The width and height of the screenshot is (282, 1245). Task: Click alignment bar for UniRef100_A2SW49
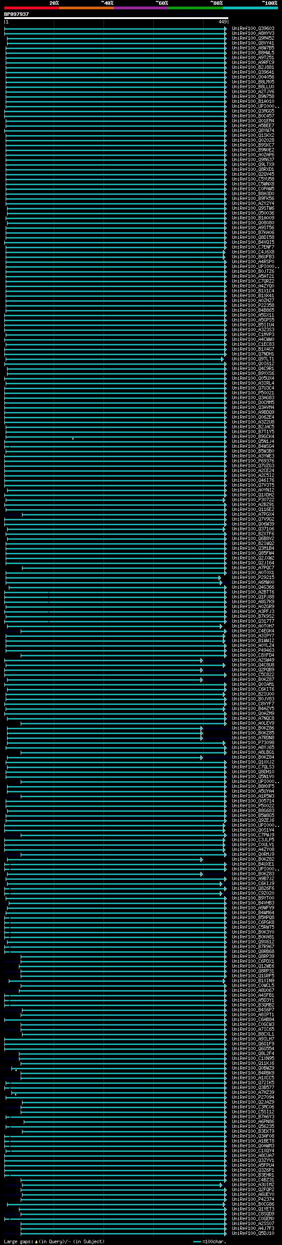point(104,660)
